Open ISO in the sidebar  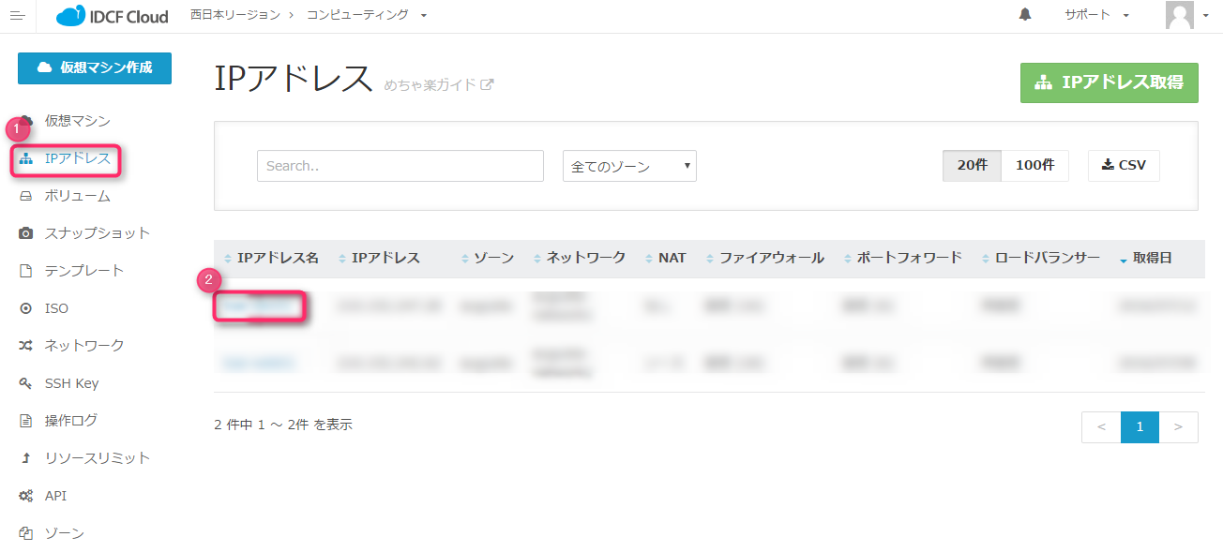pyautogui.click(x=56, y=308)
